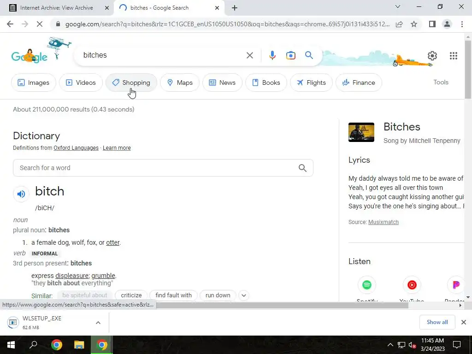This screenshot has width=472, height=354.
Task: Play pronunciation audio for bitch
Action: (21, 194)
